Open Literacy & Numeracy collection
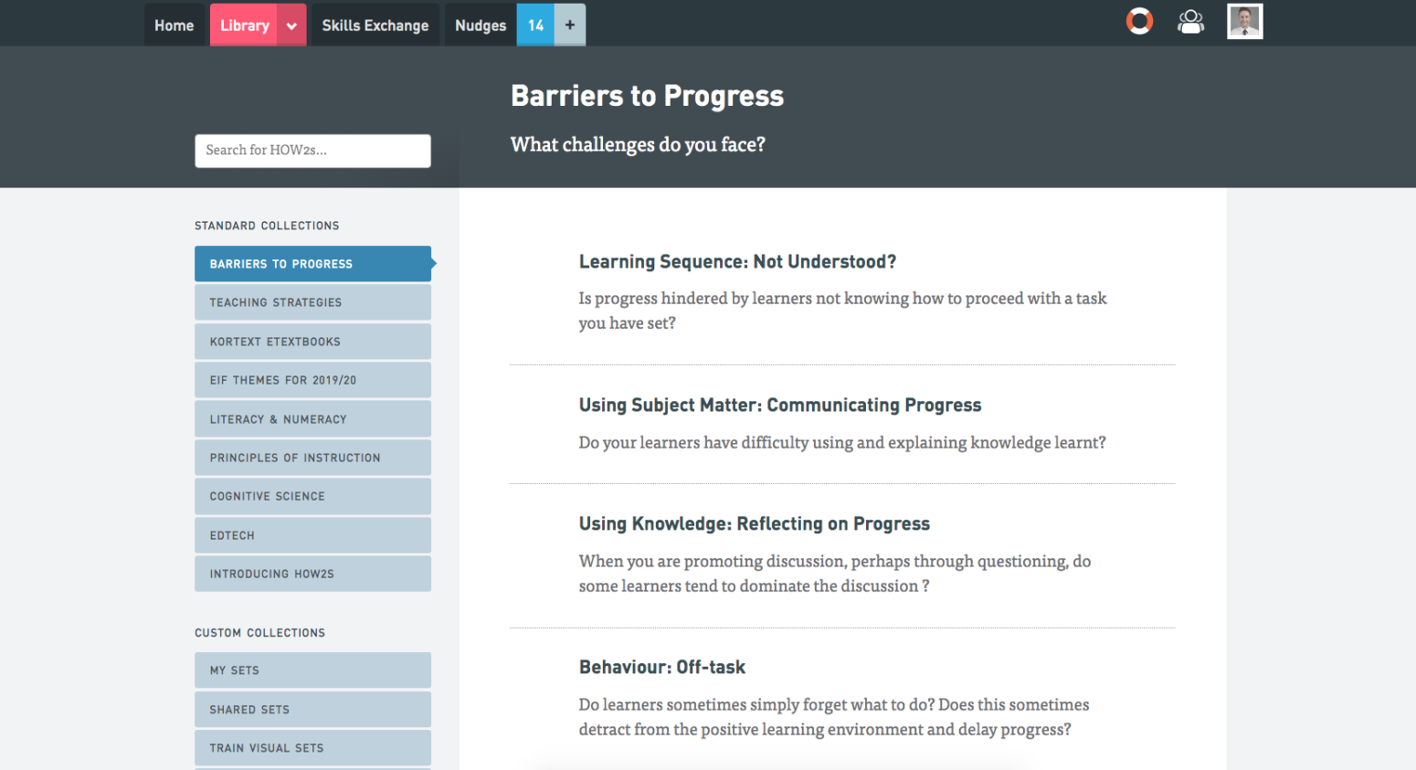This screenshot has height=770, width=1416. (x=312, y=419)
